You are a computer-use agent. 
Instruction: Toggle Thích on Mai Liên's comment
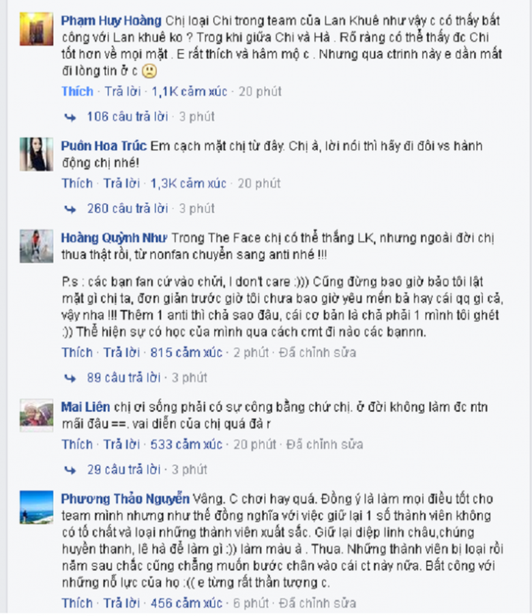click(77, 445)
